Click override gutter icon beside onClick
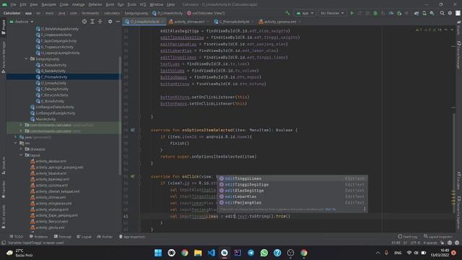Screen dimensions: 462x260 [133, 176]
